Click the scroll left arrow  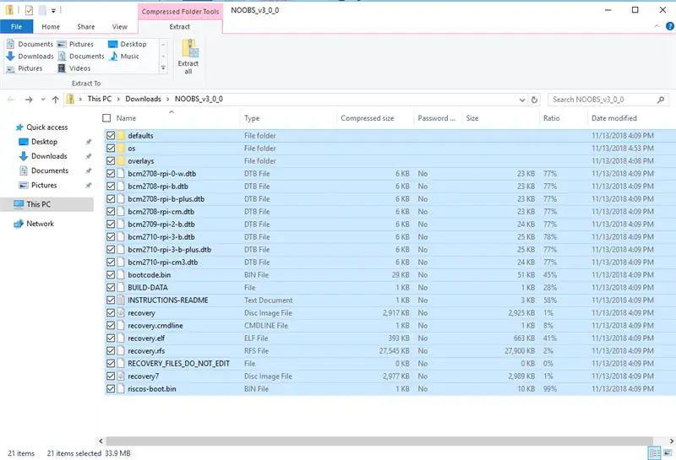point(101,441)
